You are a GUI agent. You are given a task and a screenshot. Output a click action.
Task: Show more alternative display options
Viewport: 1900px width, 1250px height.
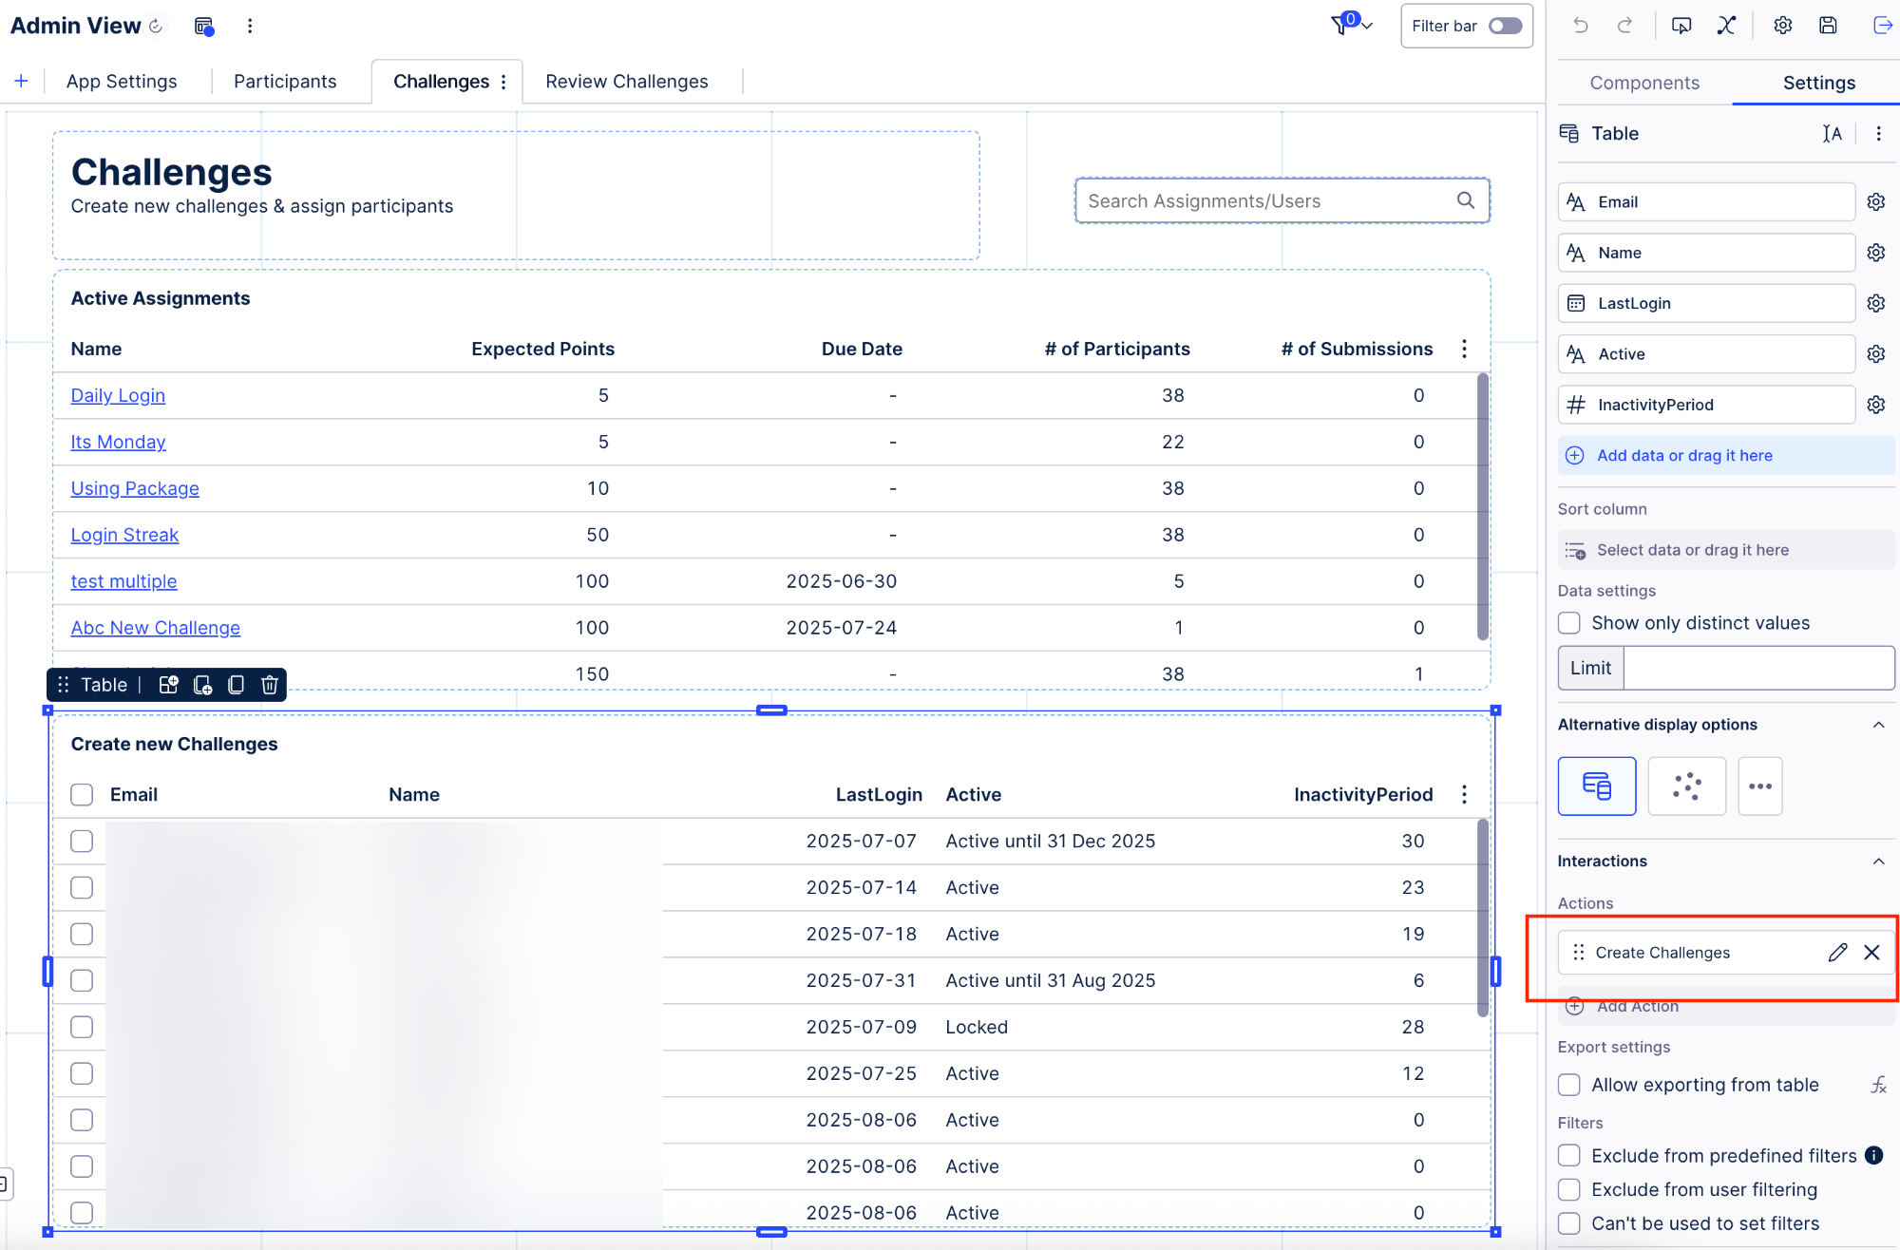coord(1760,786)
